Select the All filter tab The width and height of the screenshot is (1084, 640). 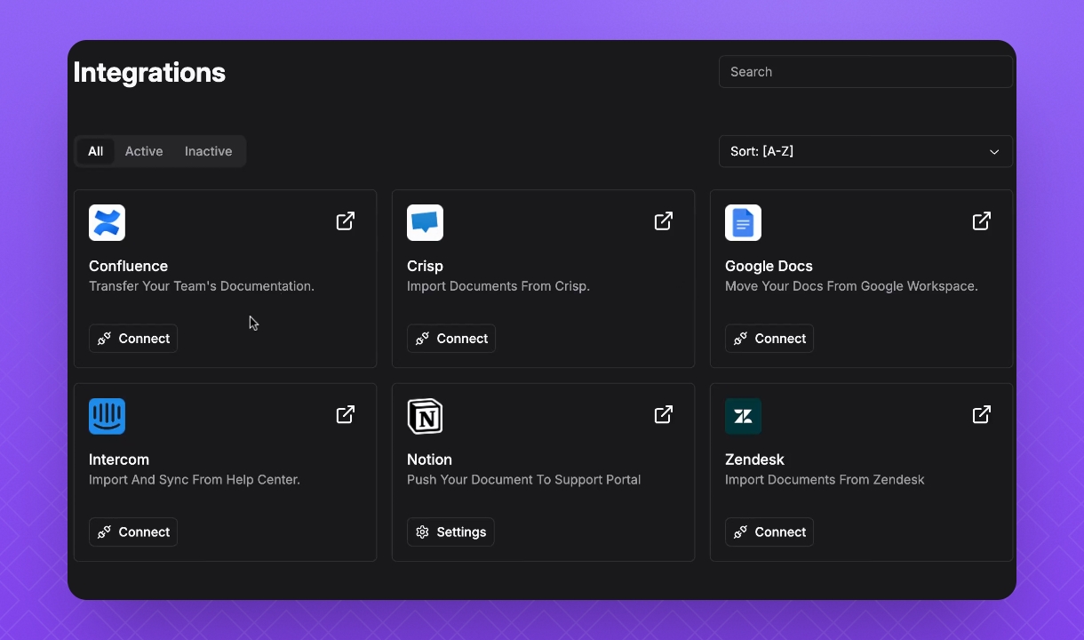pyautogui.click(x=95, y=151)
